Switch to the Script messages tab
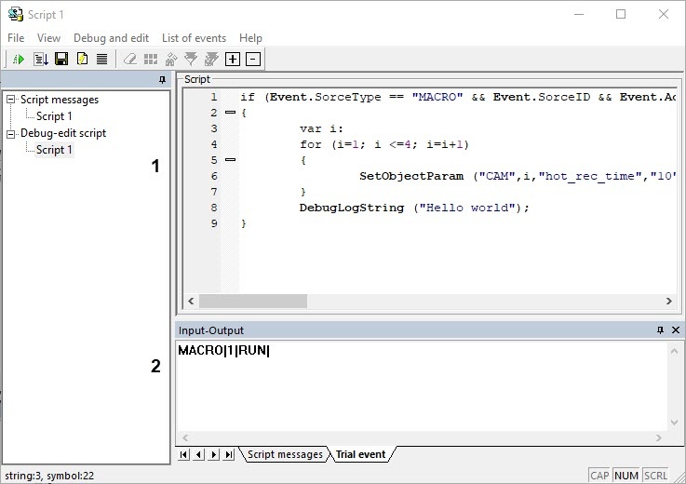 (x=285, y=454)
